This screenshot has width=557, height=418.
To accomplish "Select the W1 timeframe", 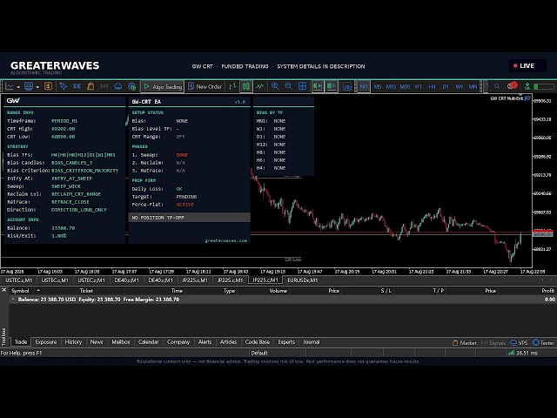I will coord(460,86).
